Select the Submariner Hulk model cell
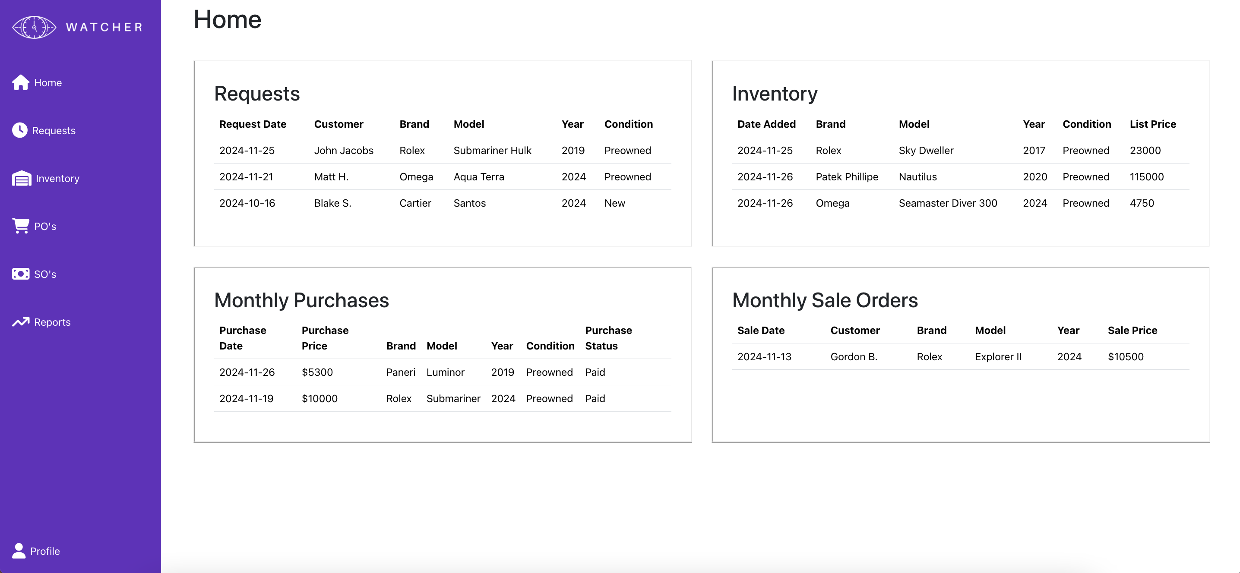Screen dimensions: 1240x573 tap(493, 151)
